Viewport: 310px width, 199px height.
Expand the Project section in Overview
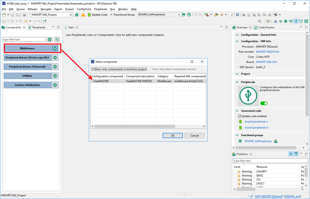pos(237,74)
